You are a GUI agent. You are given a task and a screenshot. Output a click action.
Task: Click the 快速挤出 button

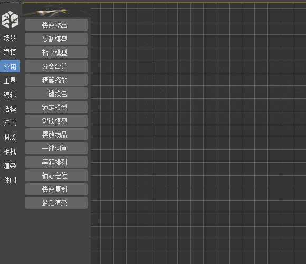[56, 25]
